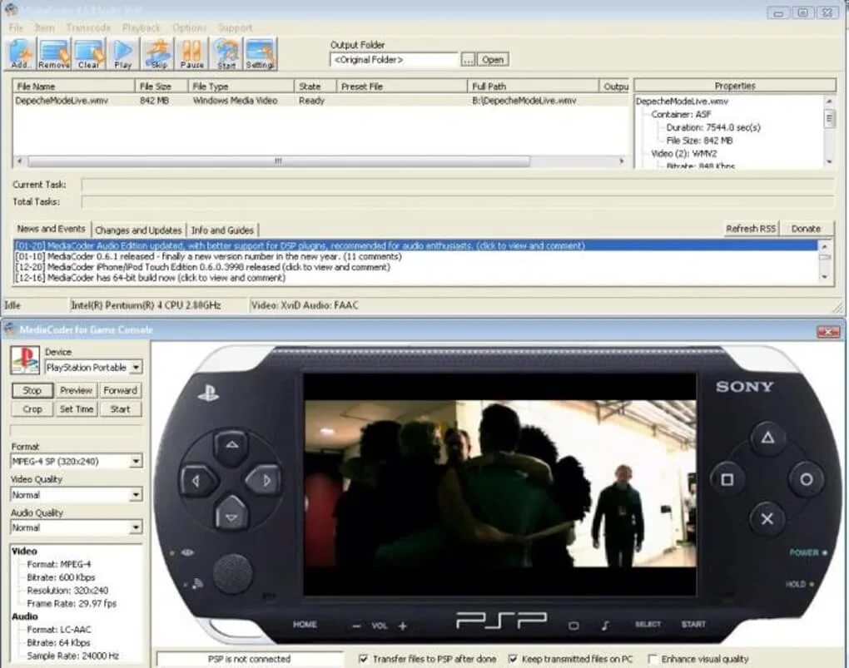Click the Play toolbar icon

[x=123, y=54]
